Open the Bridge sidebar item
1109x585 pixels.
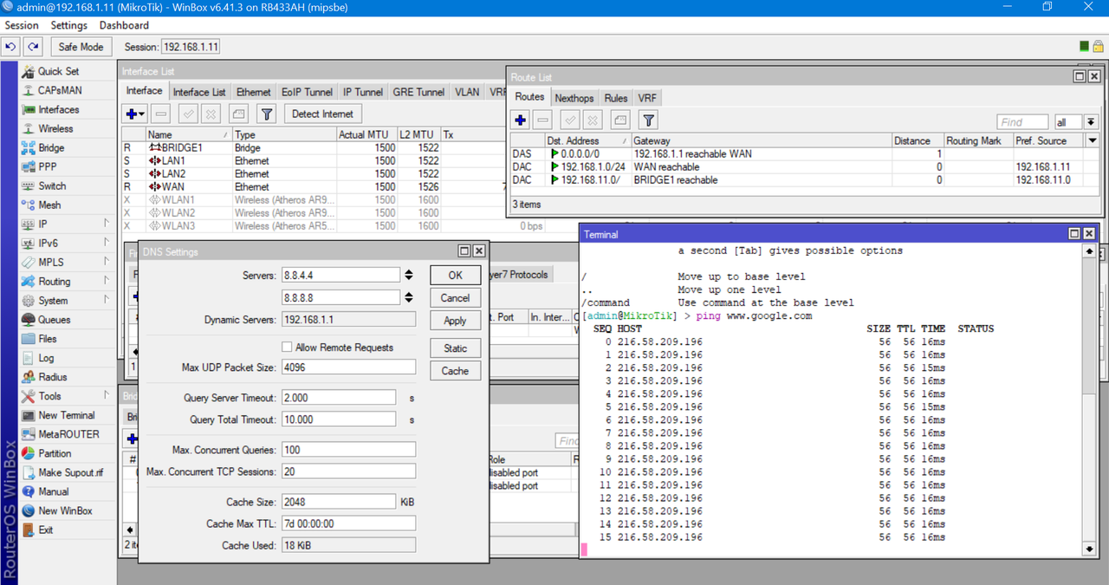[x=51, y=147]
